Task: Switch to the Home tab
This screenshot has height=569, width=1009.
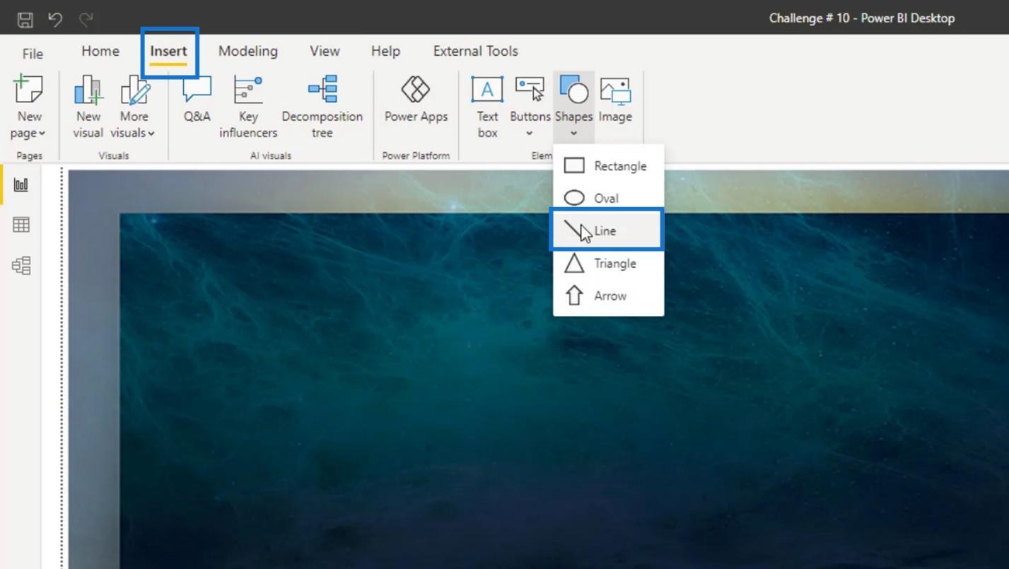Action: [100, 51]
